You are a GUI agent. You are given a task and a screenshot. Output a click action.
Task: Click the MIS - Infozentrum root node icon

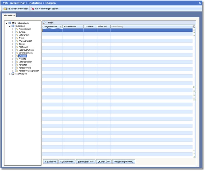point(10,23)
